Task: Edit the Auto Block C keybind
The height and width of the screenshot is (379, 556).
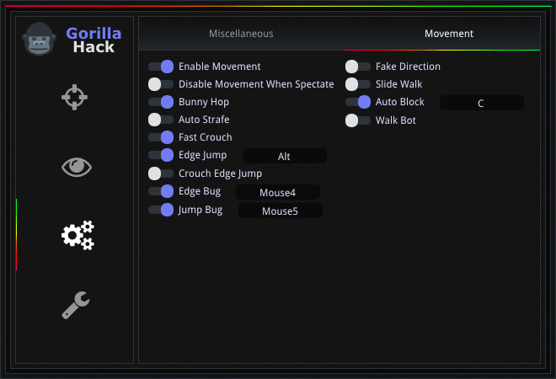Action: 481,103
